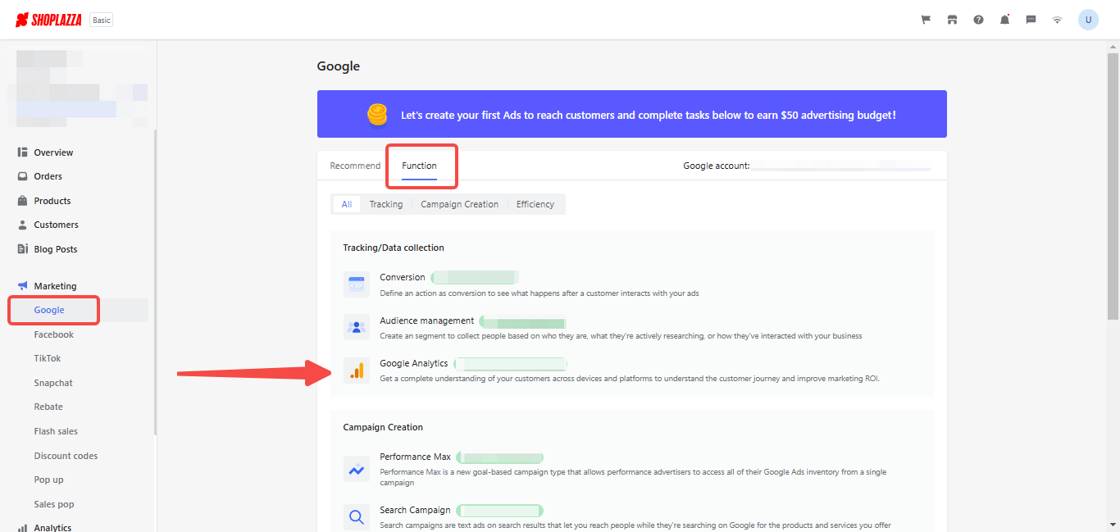
Task: Select TikTok under Marketing
Action: [x=48, y=358]
